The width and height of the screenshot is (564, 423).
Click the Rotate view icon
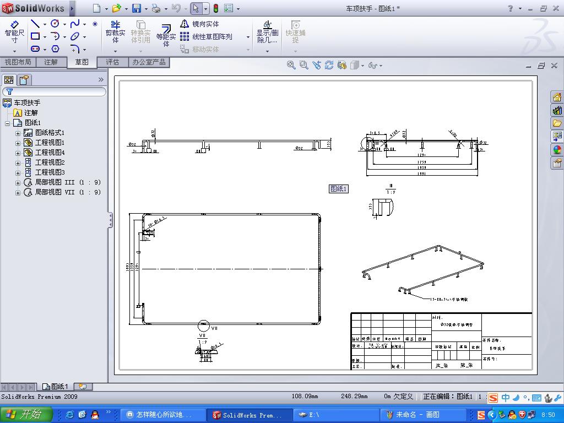pos(329,65)
